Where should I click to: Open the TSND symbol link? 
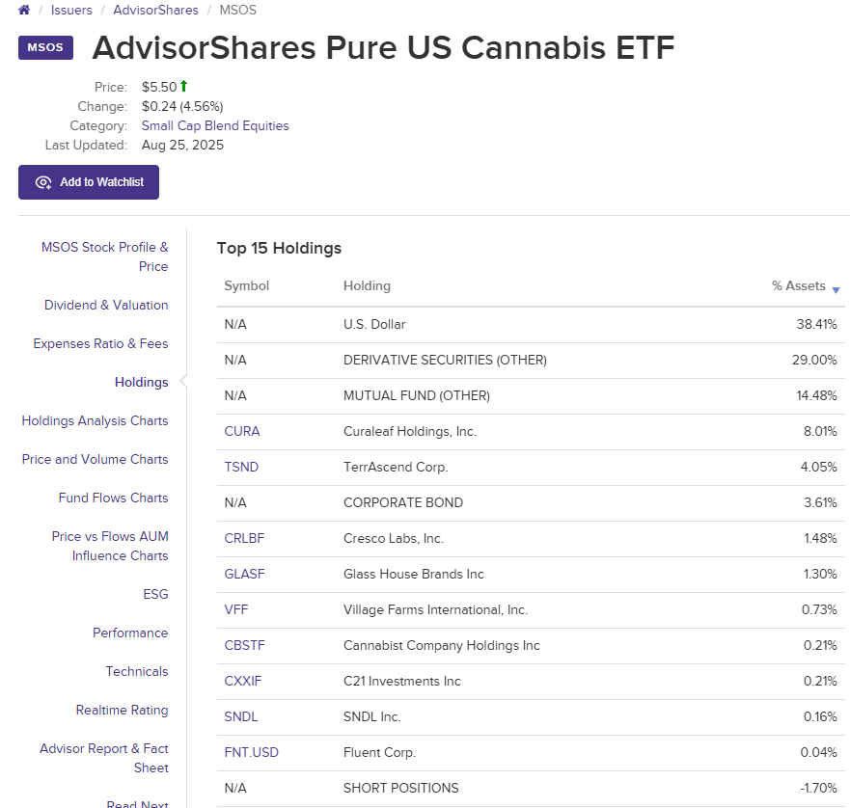[241, 467]
